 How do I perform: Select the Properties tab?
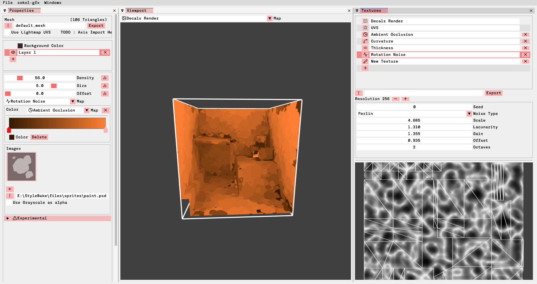click(24, 11)
